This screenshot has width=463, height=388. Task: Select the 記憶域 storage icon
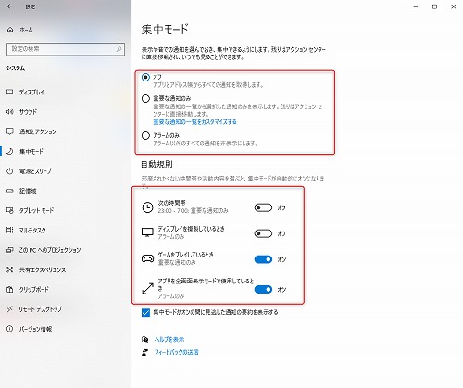[10, 191]
